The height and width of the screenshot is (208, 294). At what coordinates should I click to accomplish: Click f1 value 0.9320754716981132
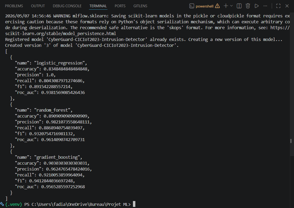[51, 134]
